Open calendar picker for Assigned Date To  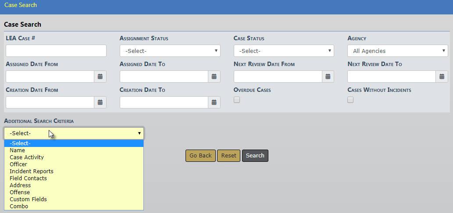point(214,77)
